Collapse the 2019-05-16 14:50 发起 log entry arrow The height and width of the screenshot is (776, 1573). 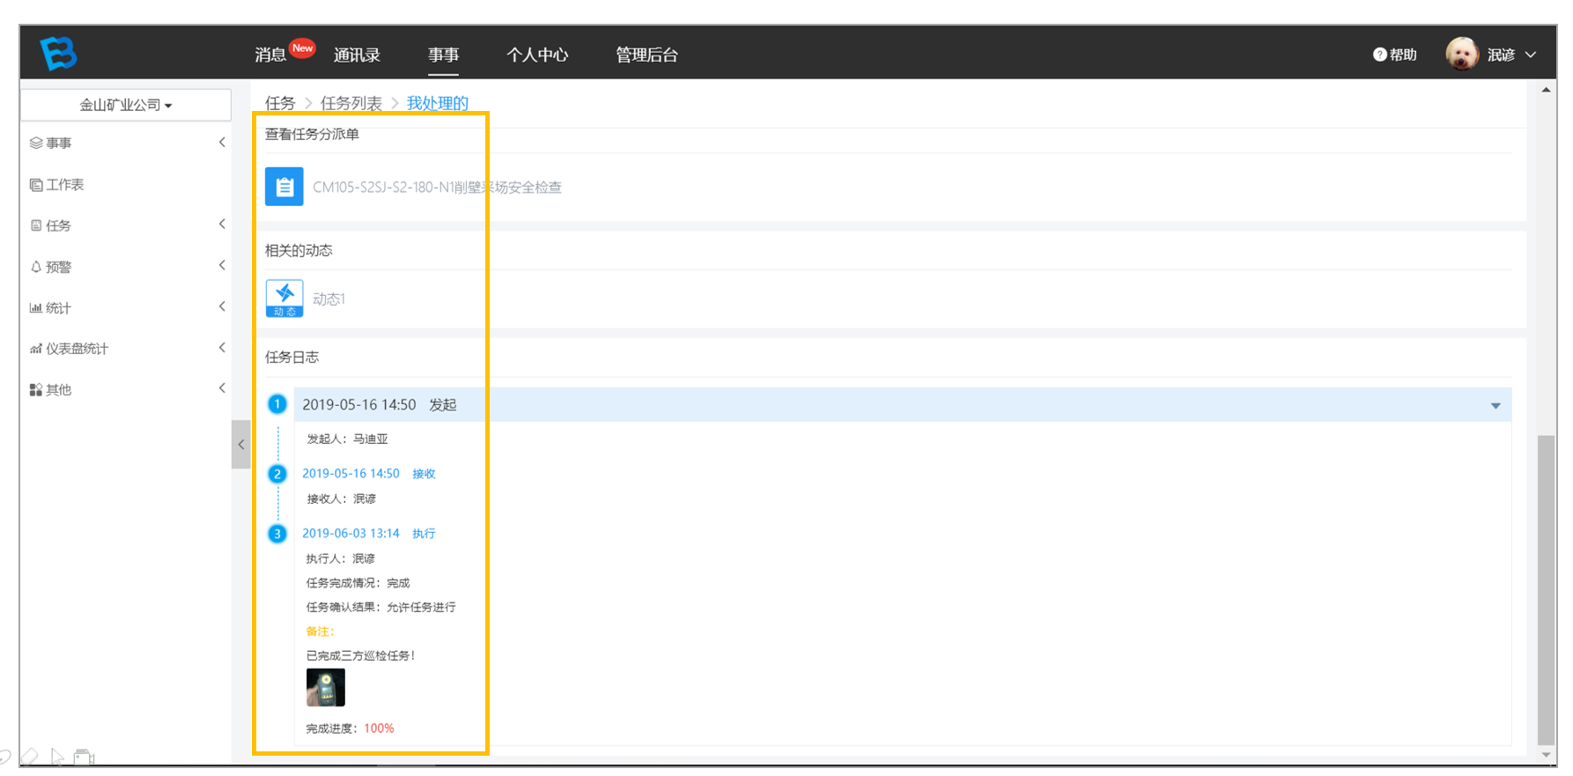[x=1495, y=405]
